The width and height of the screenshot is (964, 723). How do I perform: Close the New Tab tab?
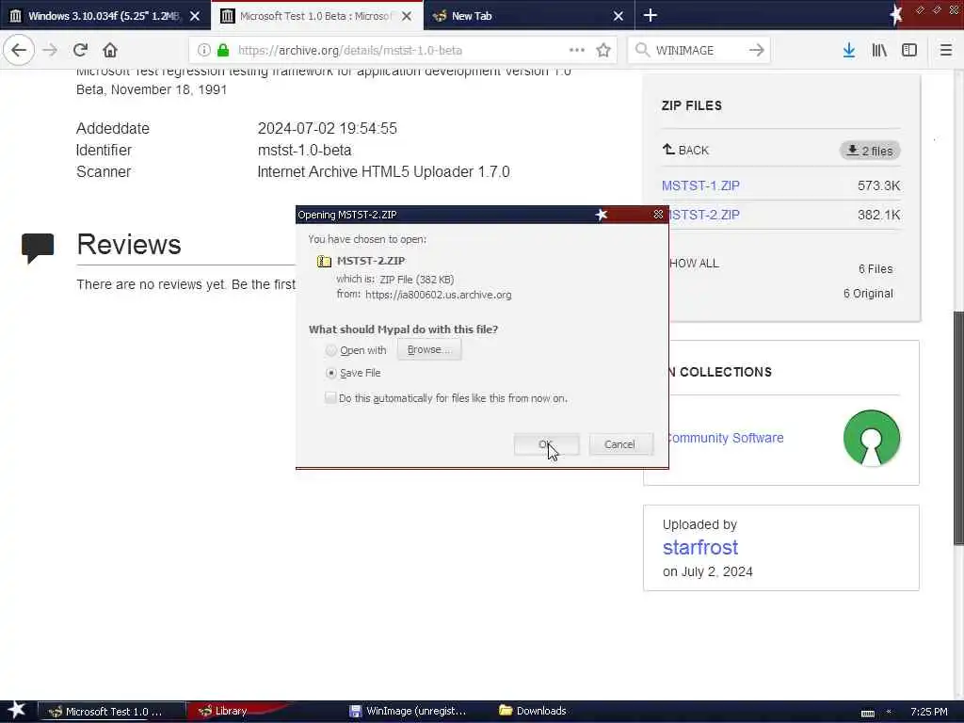[619, 16]
